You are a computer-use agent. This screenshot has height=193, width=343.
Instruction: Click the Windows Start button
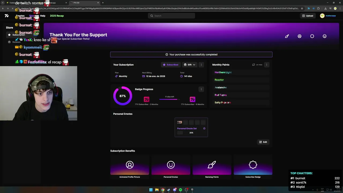tap(151, 190)
